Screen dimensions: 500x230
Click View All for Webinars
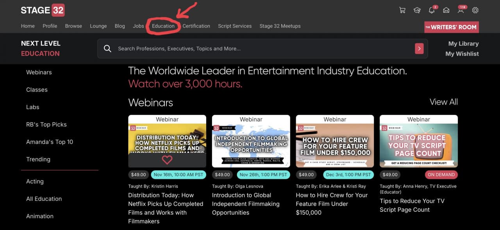tap(444, 102)
